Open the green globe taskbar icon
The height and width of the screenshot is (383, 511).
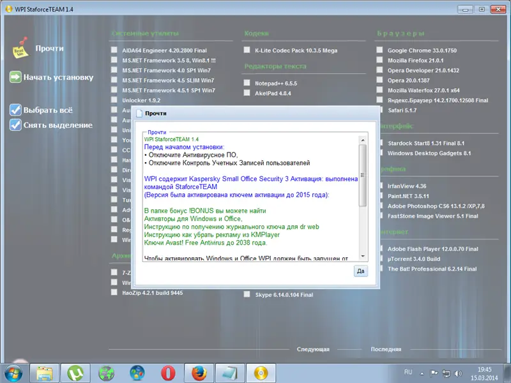coord(106,373)
